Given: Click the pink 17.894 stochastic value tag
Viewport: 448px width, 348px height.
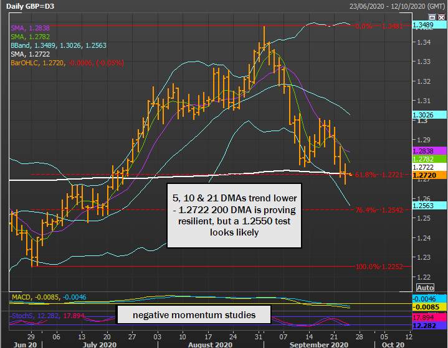Looking at the screenshot, I should 429,318.
